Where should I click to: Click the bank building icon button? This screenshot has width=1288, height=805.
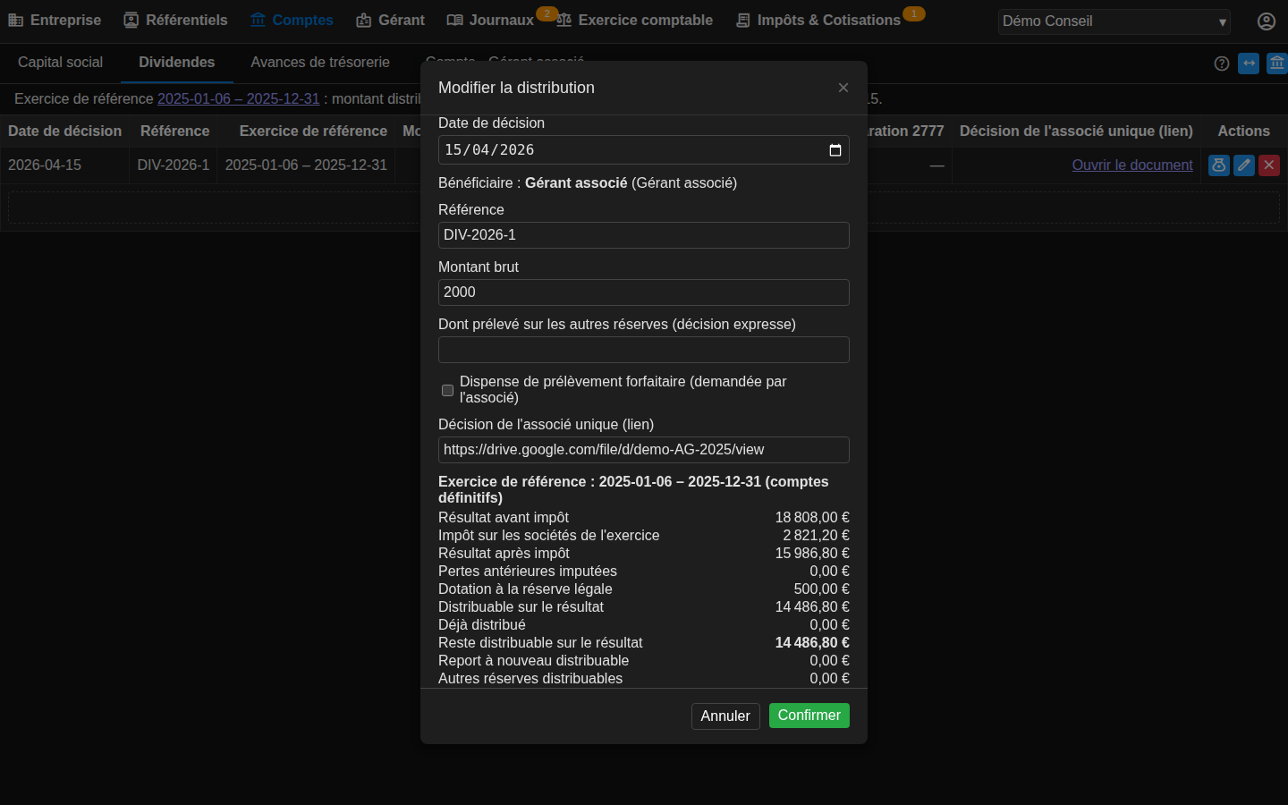(x=1277, y=64)
